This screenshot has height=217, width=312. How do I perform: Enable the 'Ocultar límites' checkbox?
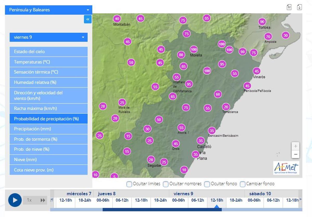point(129,184)
